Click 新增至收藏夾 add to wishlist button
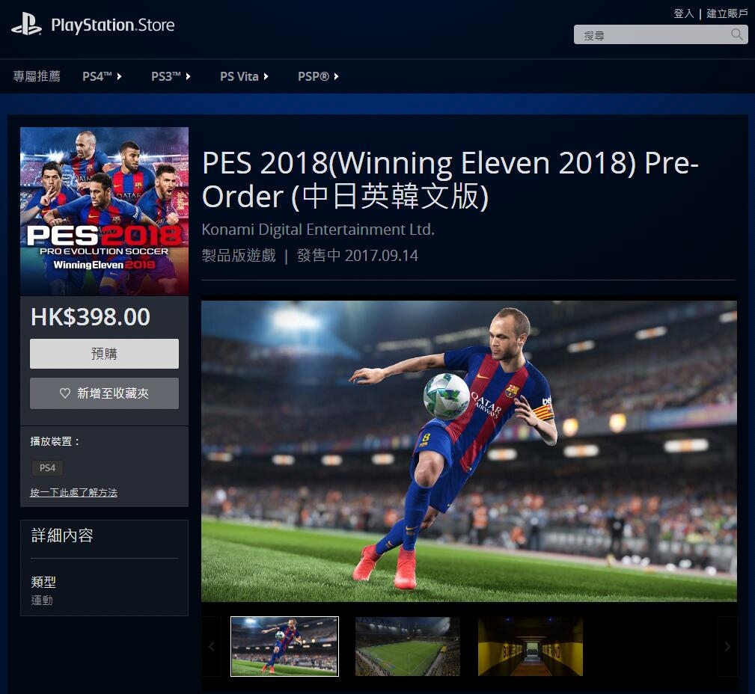755x694 pixels. pyautogui.click(x=105, y=393)
